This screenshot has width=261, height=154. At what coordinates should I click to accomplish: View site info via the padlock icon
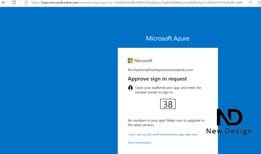(x=26, y=3)
